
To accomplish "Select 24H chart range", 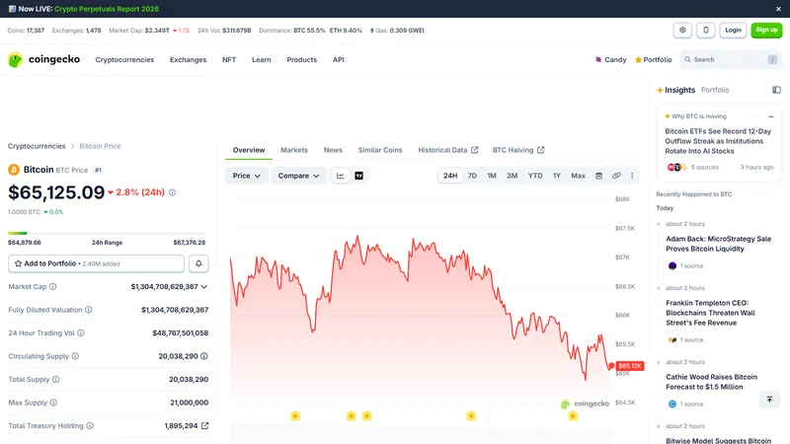I will [450, 176].
